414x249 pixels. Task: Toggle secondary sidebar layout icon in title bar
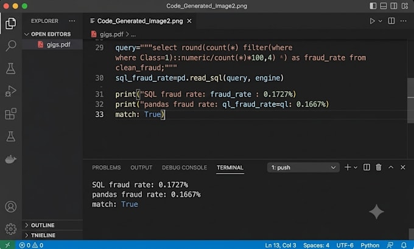394,6
